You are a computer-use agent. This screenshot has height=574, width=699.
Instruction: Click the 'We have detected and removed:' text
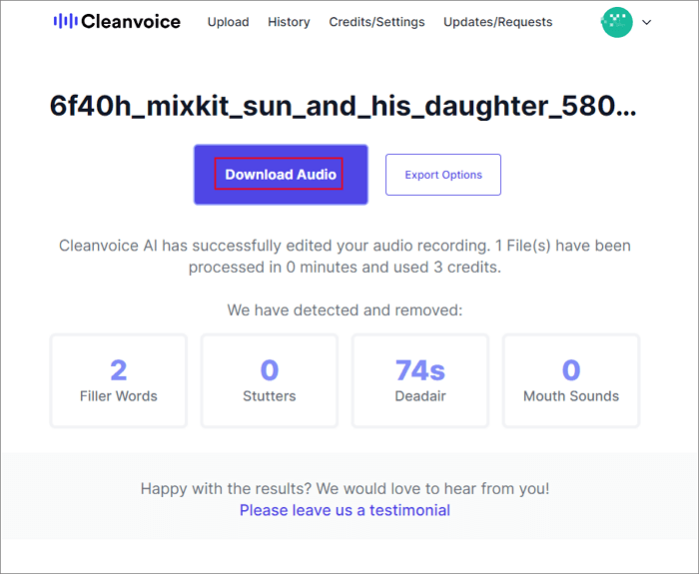(345, 309)
